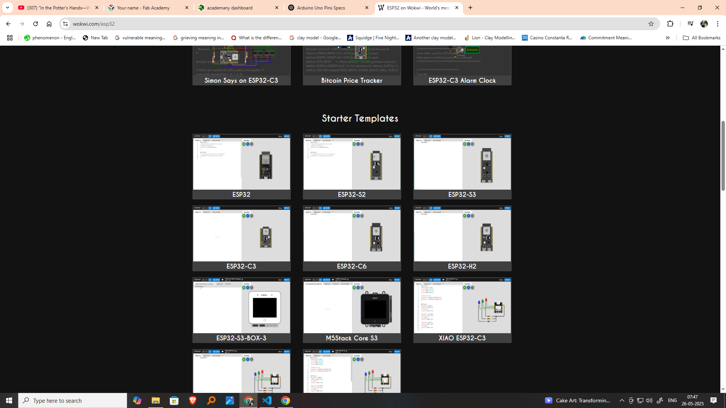Click the page vertical scrollbar thumb
The width and height of the screenshot is (726, 408).
(x=723, y=156)
